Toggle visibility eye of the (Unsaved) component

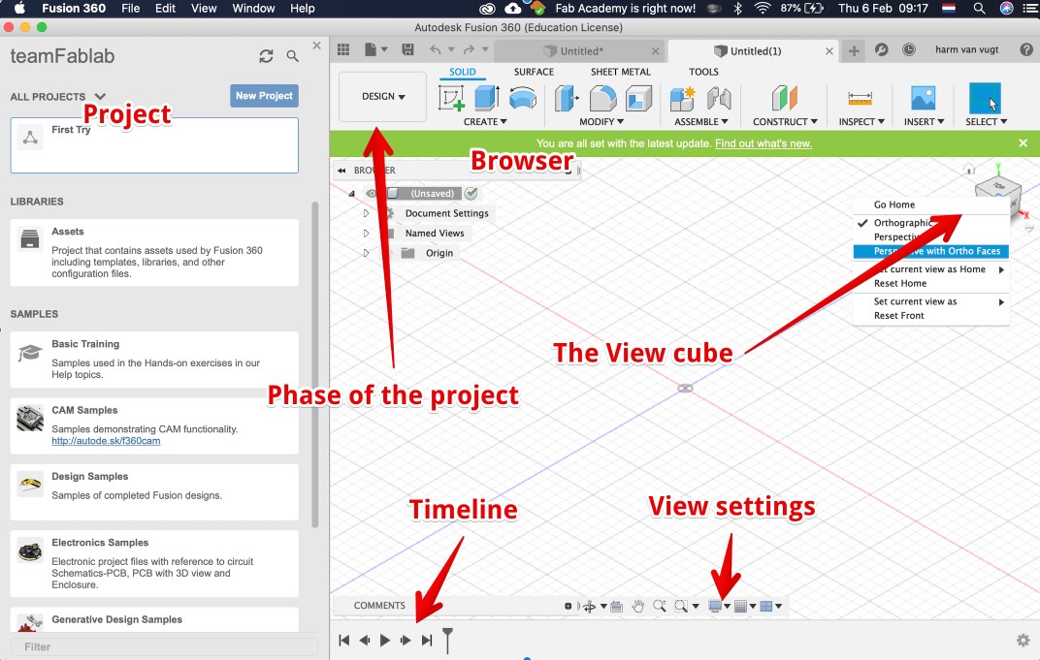point(372,194)
